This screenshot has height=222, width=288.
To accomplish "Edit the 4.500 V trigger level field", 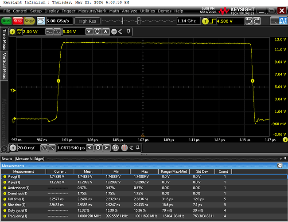I will click(230, 21).
